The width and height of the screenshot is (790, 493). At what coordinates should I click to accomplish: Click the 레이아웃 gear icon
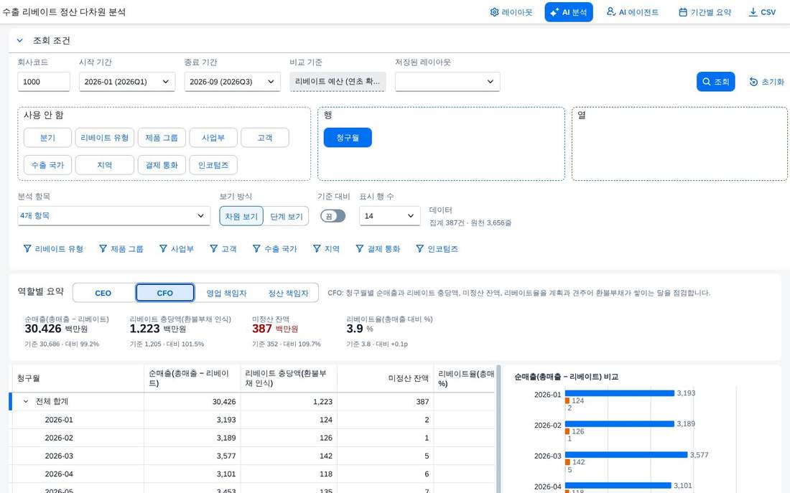point(494,12)
